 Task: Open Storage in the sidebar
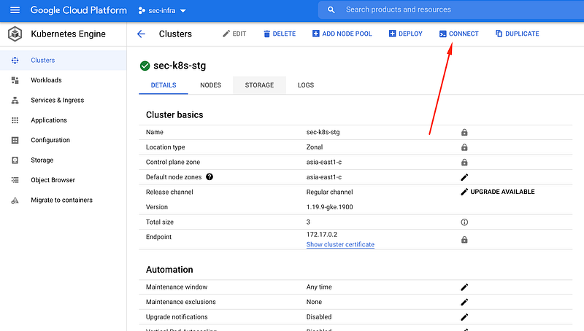(x=64, y=160)
